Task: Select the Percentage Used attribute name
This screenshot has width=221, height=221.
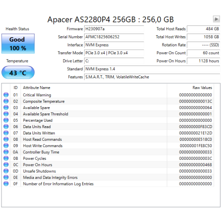Action: tap(38, 120)
